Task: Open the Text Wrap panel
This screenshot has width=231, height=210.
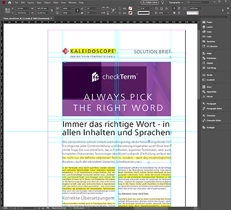Action: tap(209, 68)
